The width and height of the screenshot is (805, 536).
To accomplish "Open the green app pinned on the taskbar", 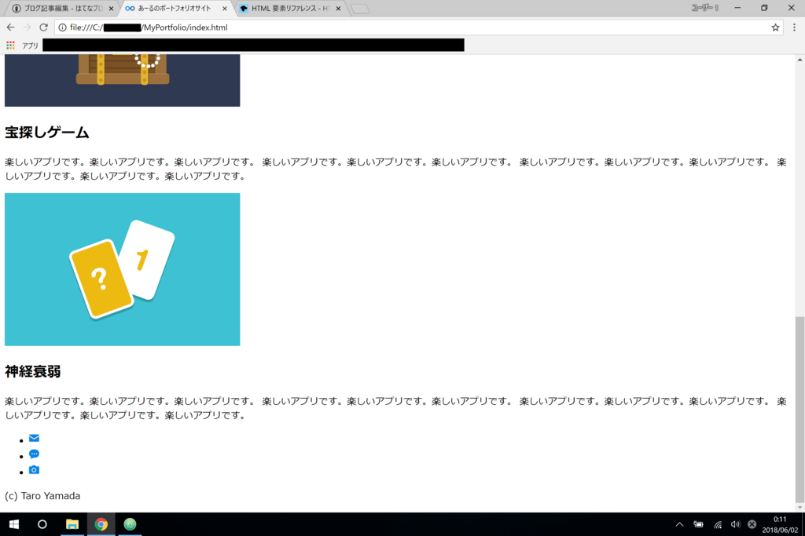I will 130,524.
